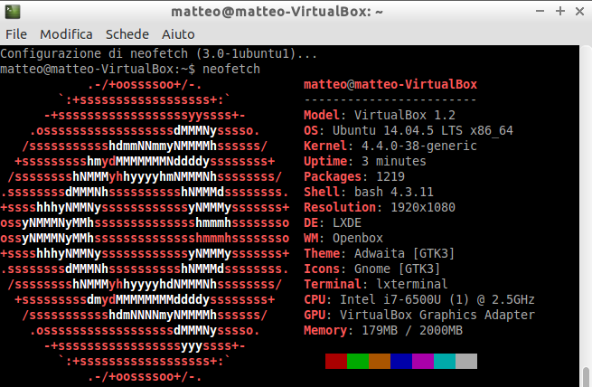Close the terminal window

tap(580, 12)
